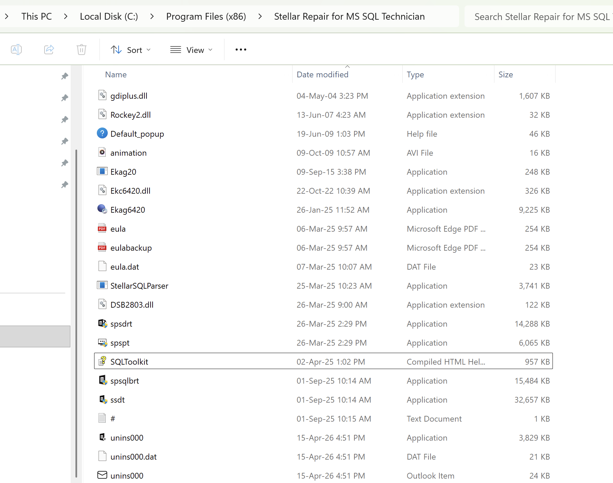Click the Text Document type cell
This screenshot has height=483, width=613.
pos(434,419)
